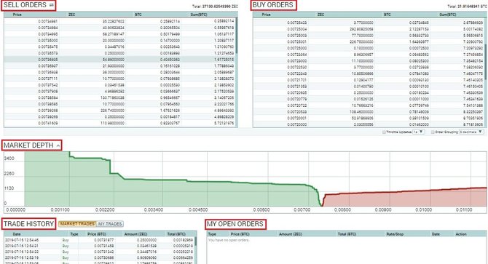Sort sell orders by BTC column
The height and width of the screenshot is (264, 488).
[138, 15]
